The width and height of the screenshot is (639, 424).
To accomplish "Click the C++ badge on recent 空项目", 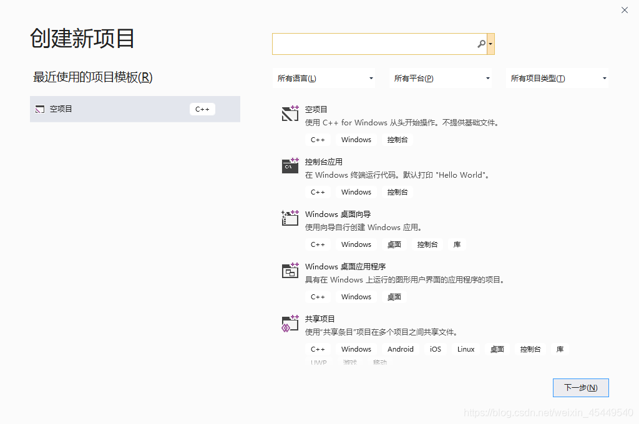I will 202,108.
